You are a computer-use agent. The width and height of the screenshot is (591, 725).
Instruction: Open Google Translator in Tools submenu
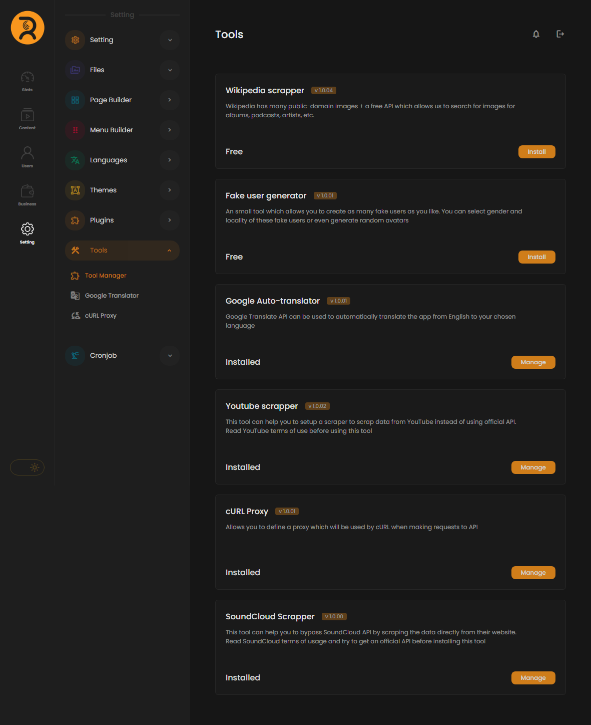click(x=112, y=296)
